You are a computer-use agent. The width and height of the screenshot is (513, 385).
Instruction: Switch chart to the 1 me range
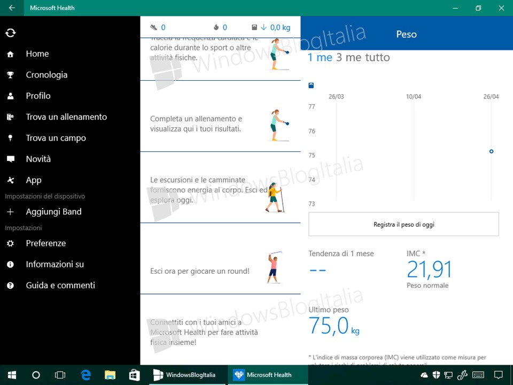320,58
